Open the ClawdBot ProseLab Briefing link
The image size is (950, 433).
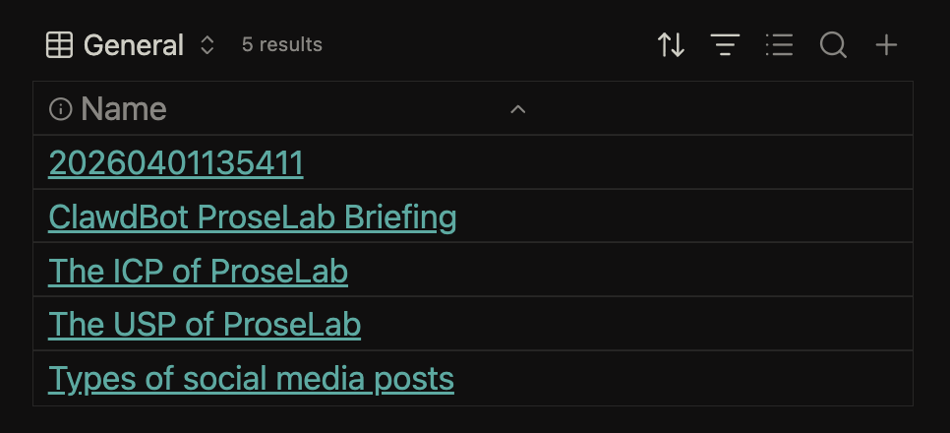[253, 216]
